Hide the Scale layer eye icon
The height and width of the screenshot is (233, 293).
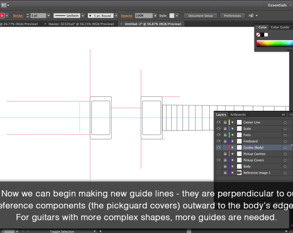point(219,129)
